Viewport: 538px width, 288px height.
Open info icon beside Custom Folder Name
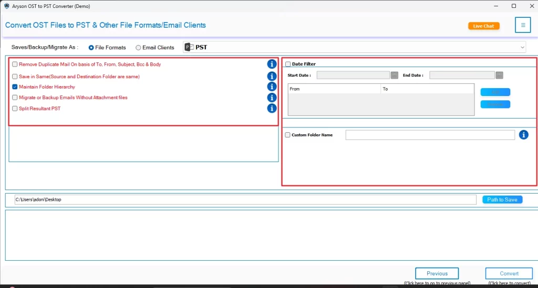pos(524,135)
